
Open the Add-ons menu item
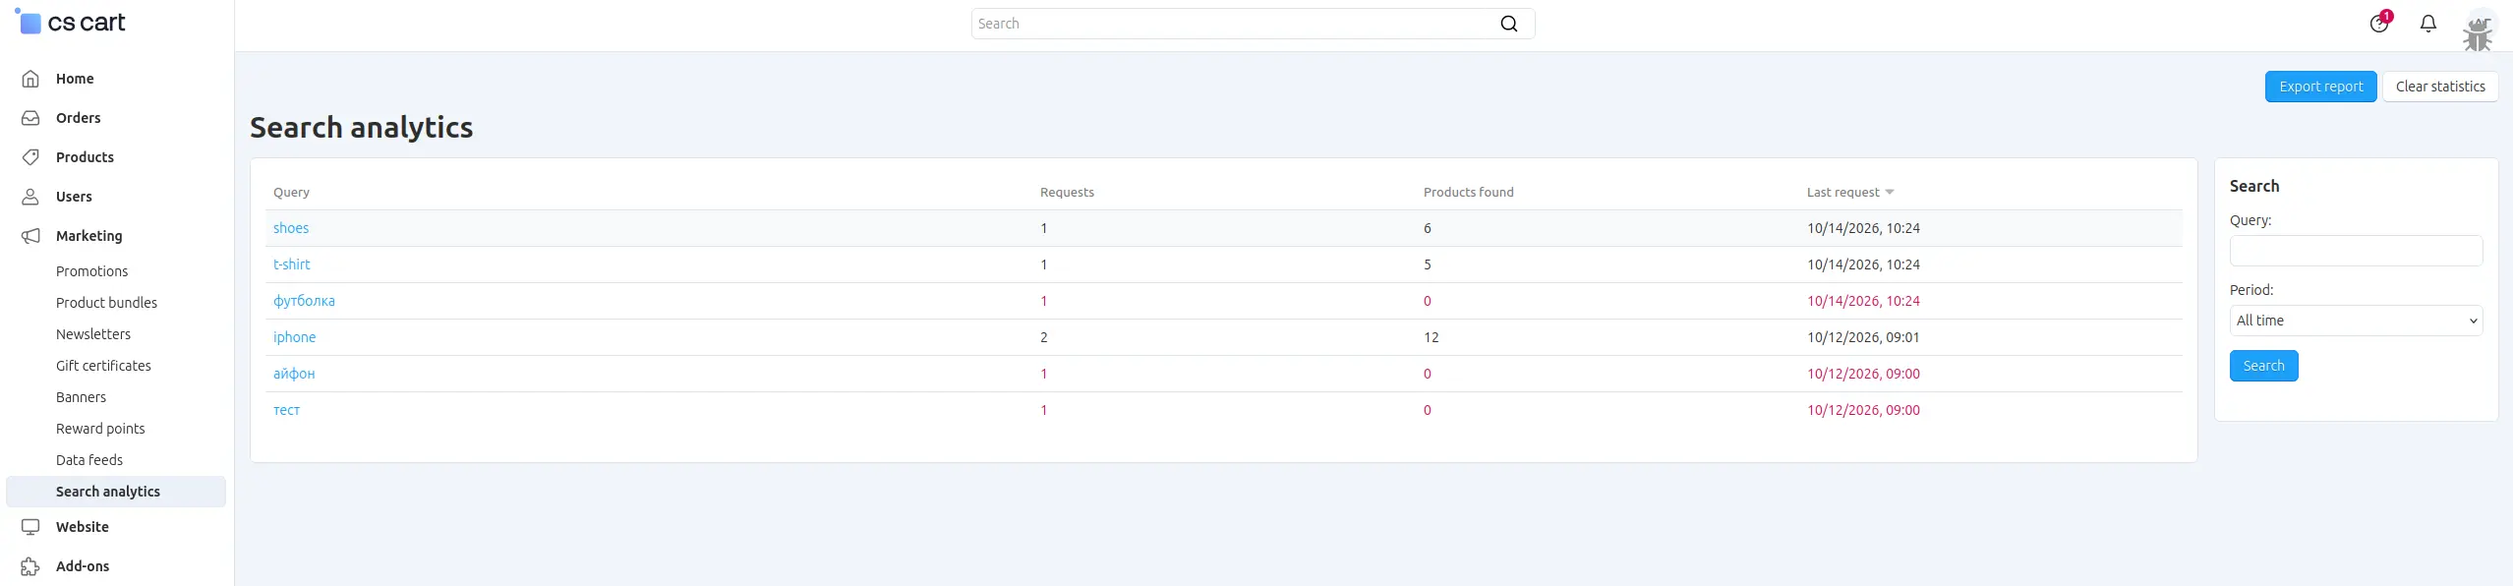pos(83,566)
